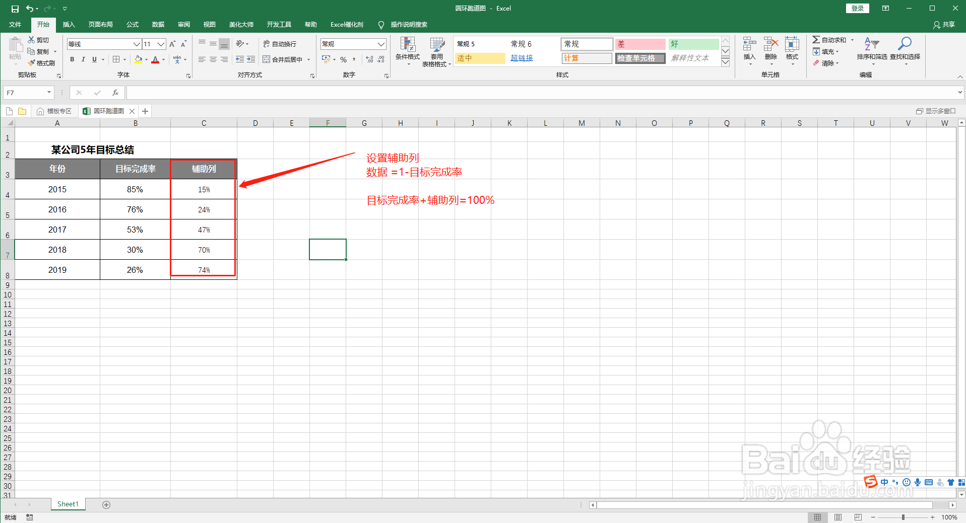Screen dimensions: 966x523
Task: Click the Save icon in quick access toolbar
Action: tap(15, 9)
